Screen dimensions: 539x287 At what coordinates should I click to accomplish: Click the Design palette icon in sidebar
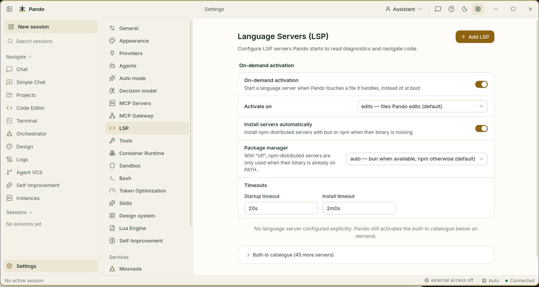coord(9,146)
